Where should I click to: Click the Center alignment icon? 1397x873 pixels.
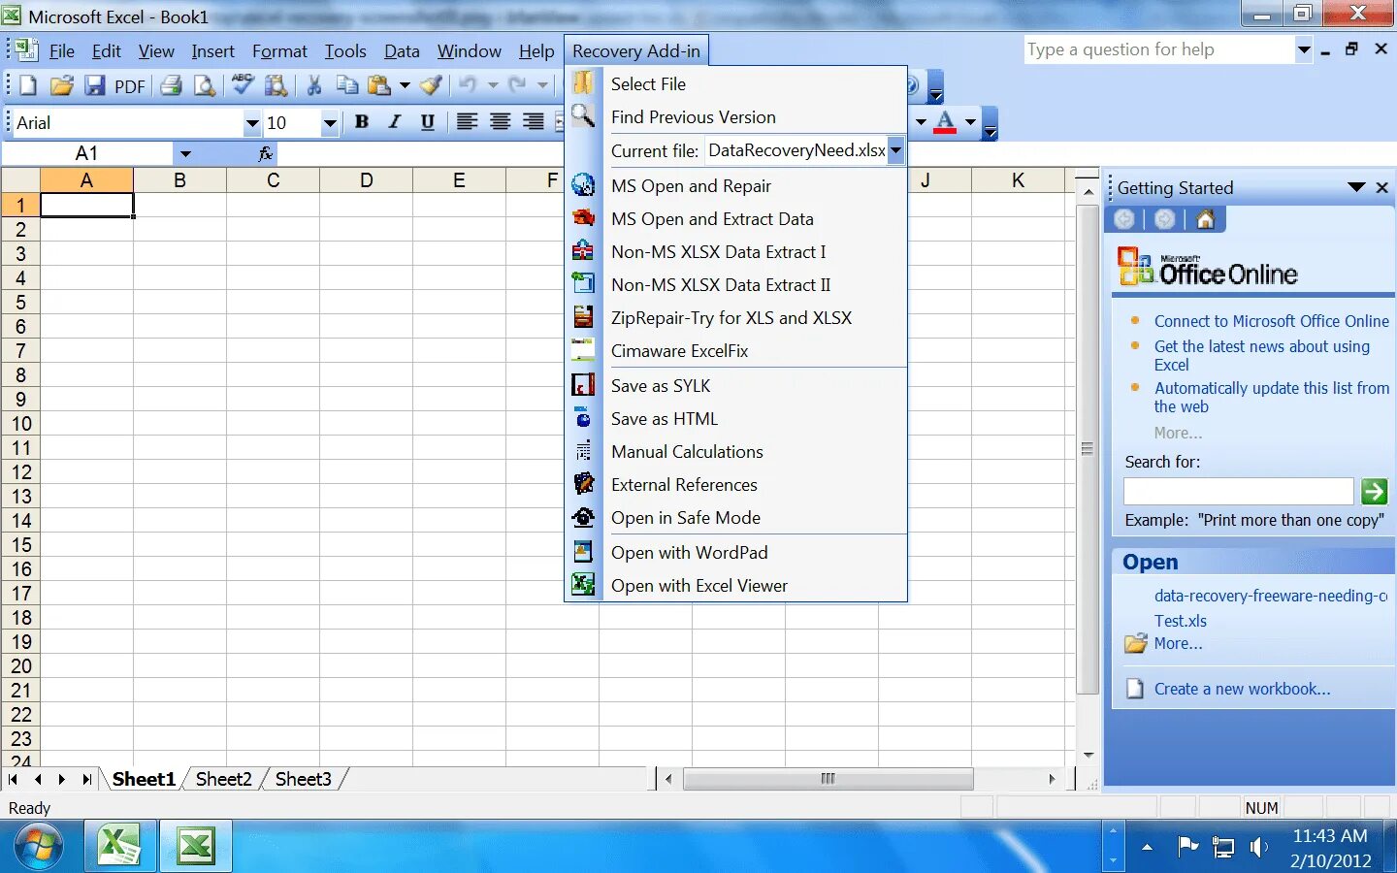(500, 122)
